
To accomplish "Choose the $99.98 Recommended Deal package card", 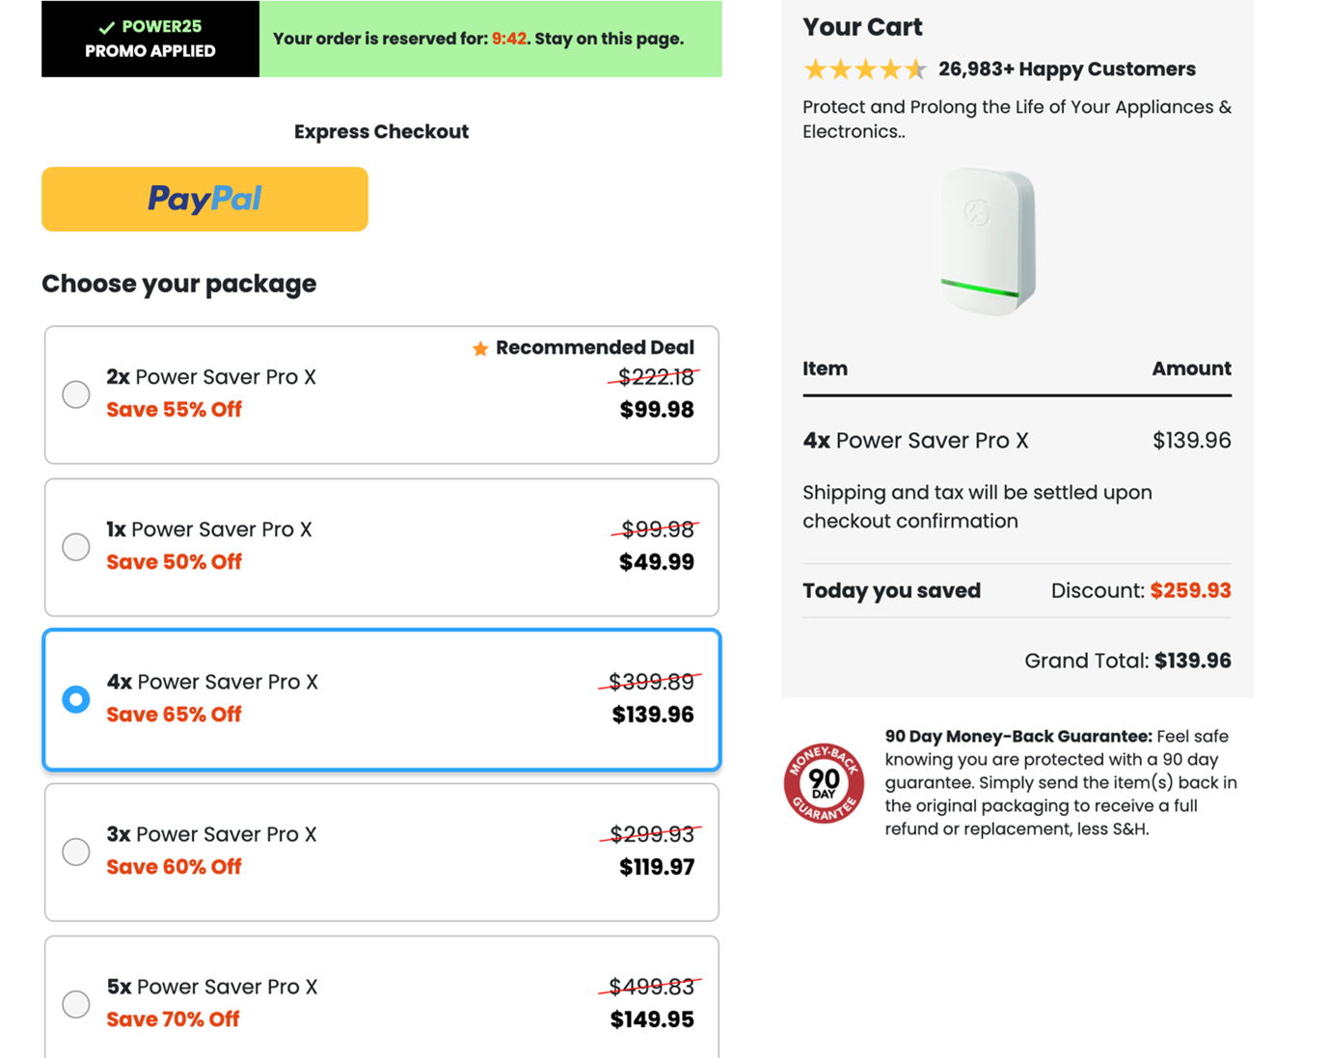I will coord(382,395).
